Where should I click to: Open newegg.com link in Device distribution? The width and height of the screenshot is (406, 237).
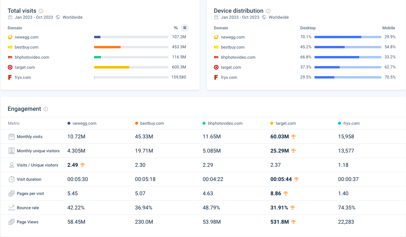(x=233, y=37)
